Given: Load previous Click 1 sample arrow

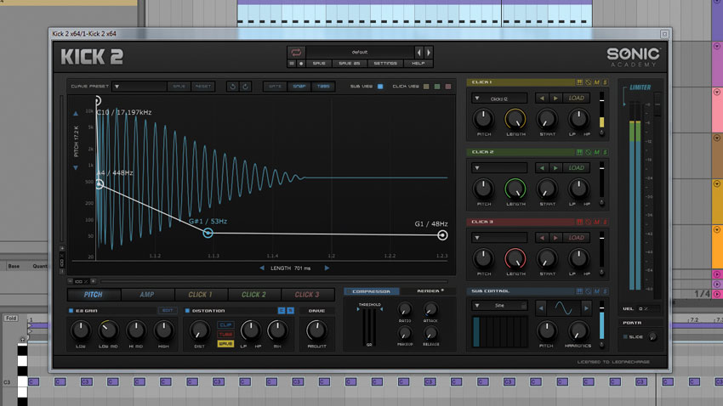Looking at the screenshot, I should (x=542, y=98).
